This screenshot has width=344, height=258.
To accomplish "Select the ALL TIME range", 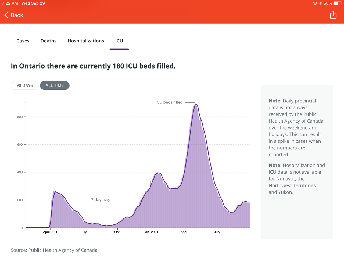I will click(x=55, y=85).
